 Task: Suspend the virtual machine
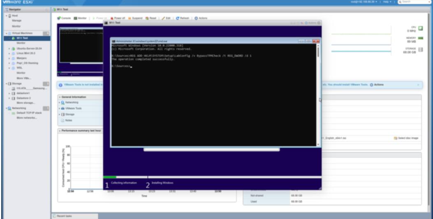coord(135,18)
